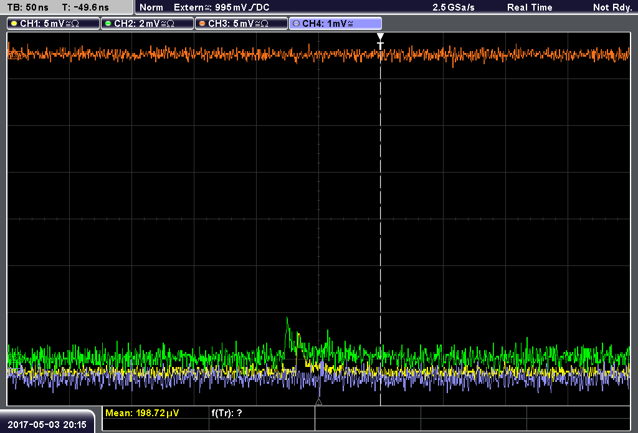Click the TB: 50 ns timebase readout
The width and height of the screenshot is (638, 433).
tap(27, 7)
